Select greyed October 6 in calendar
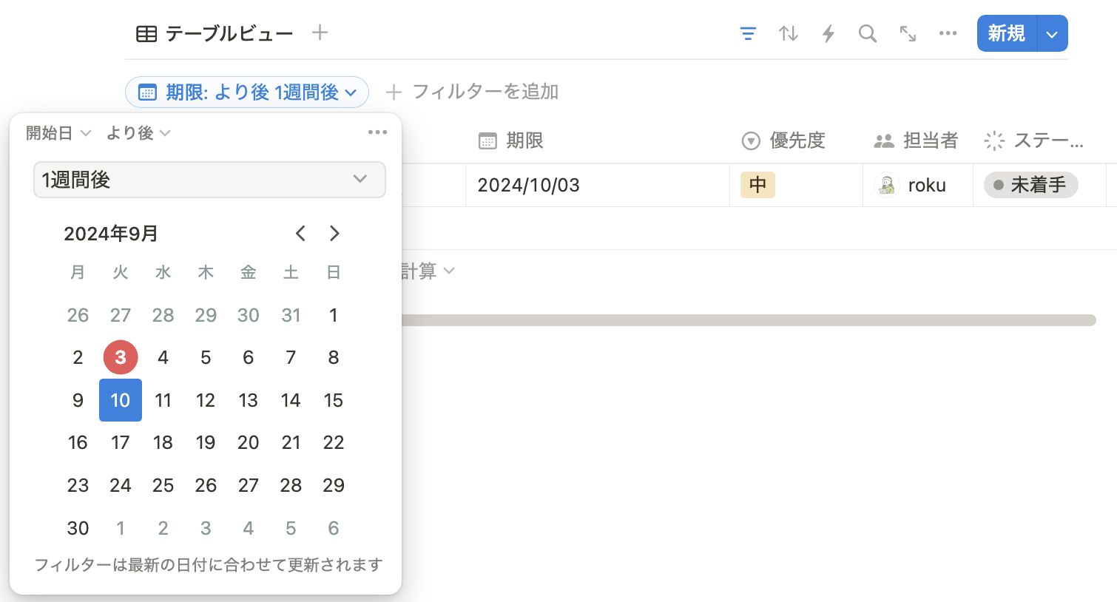Image resolution: width=1117 pixels, height=602 pixels. coord(334,528)
